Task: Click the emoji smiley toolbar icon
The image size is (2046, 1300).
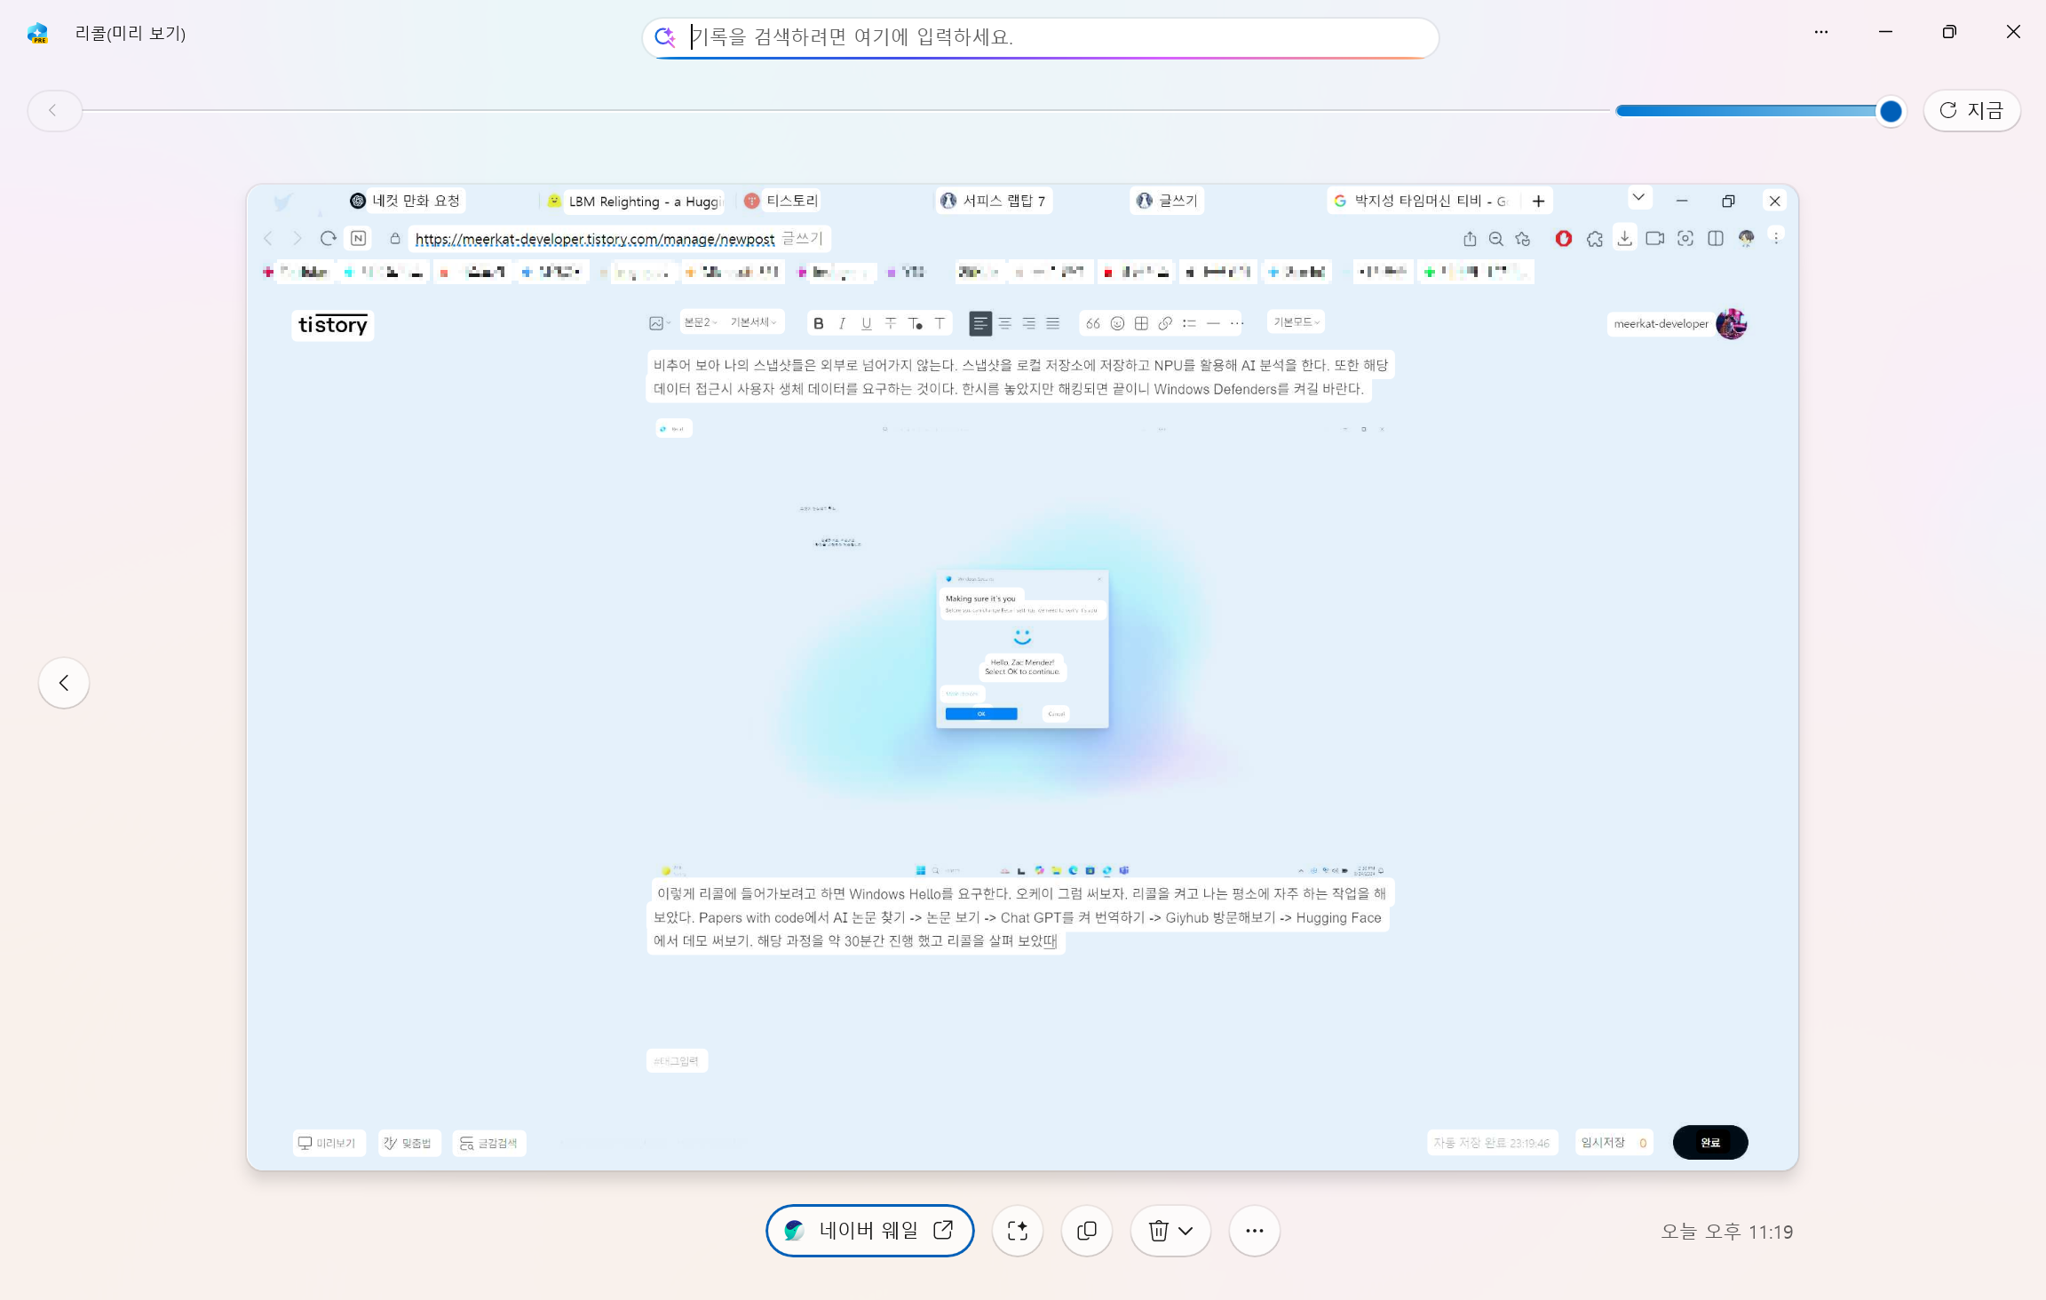Action: 1117,323
